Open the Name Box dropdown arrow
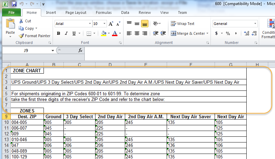Viewport: 275px width, 159px height. point(53,50)
